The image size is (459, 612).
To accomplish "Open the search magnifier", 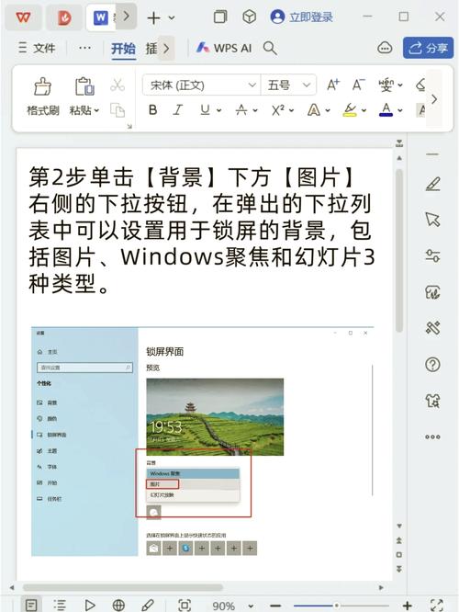I will click(270, 48).
